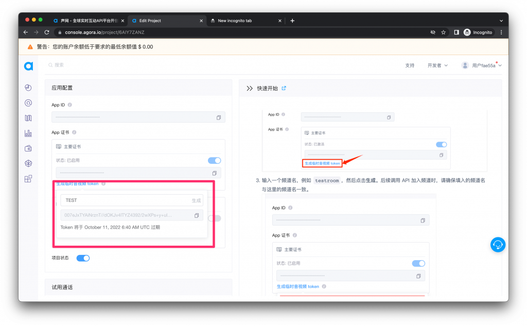
Task: Switch to the Edit Project tab
Action: point(167,21)
